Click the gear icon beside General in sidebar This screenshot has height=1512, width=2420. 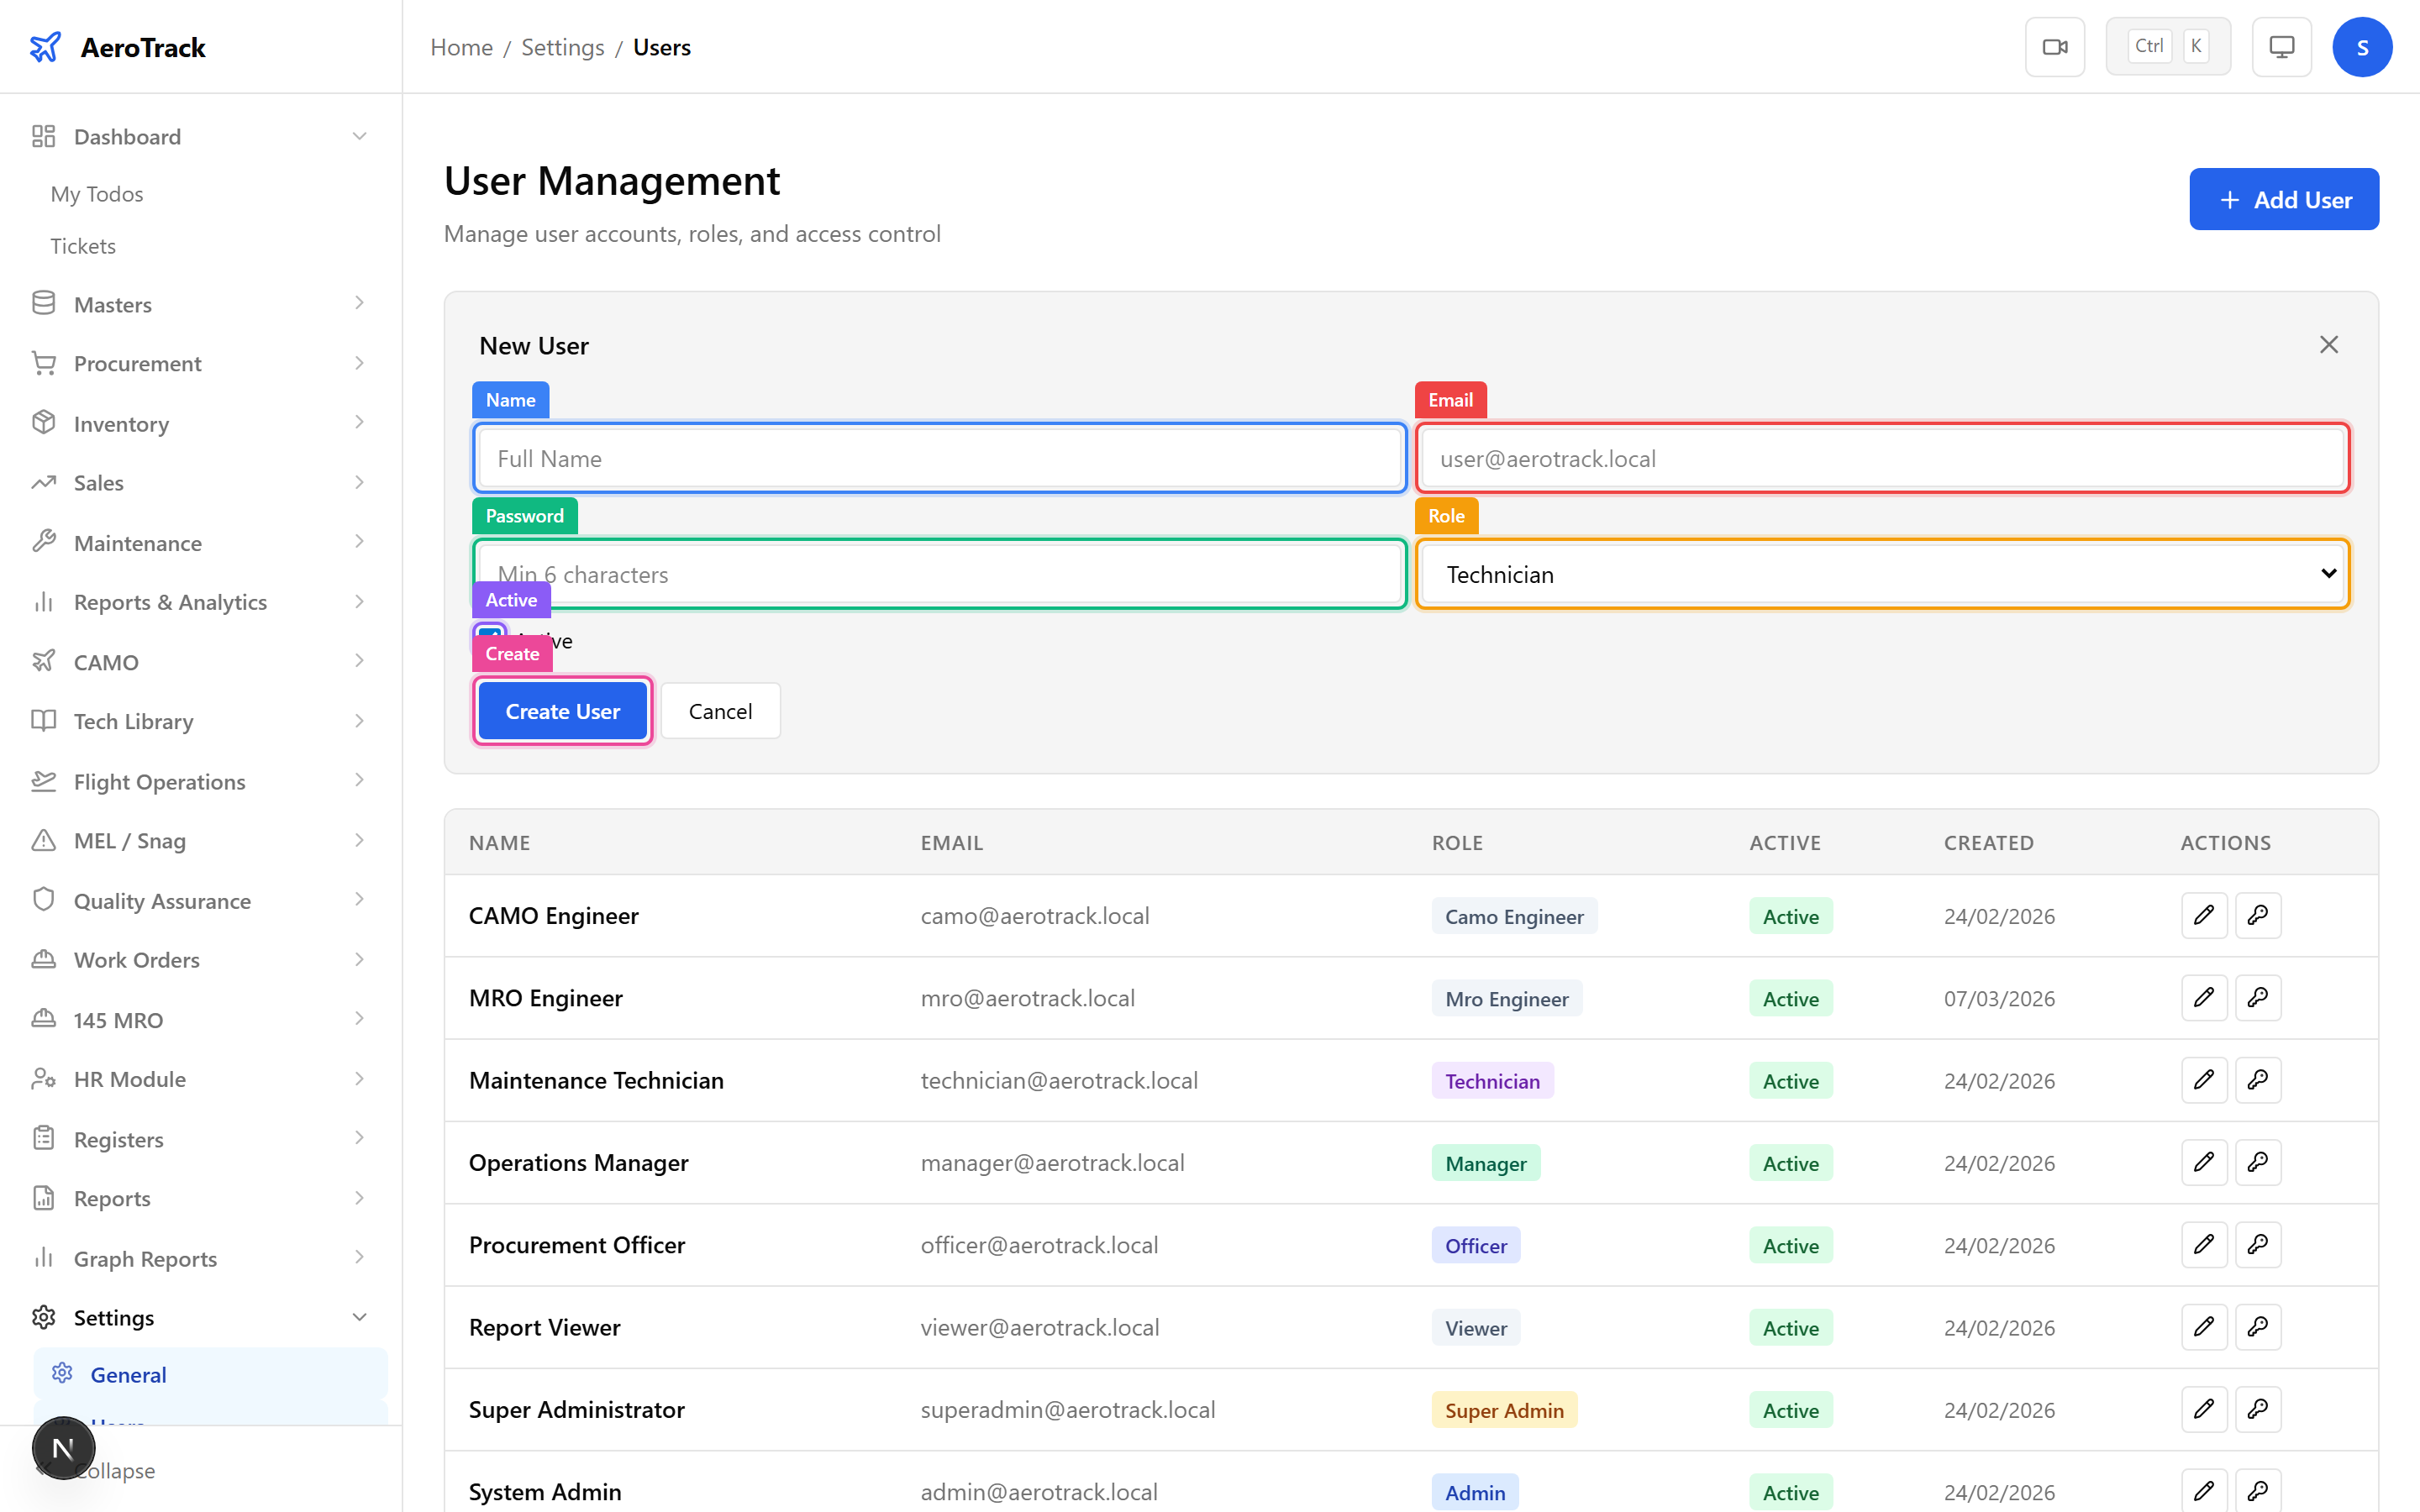coord(62,1374)
